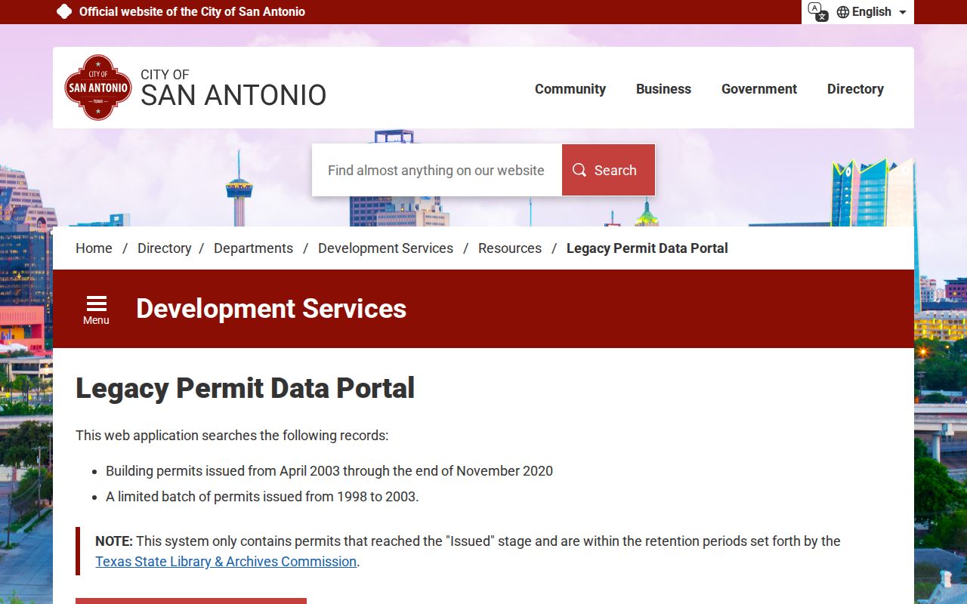967x604 pixels.
Task: Click 'Official website of the City of San Antonio' text
Action: click(192, 12)
